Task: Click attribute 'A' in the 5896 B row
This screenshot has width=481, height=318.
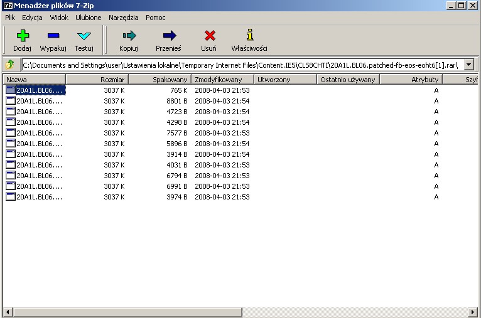Action: coord(436,144)
